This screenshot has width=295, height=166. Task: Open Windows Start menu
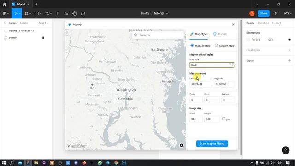click(x=4, y=163)
